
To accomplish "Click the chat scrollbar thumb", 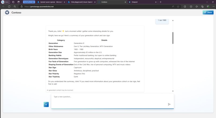I will 173,38.
